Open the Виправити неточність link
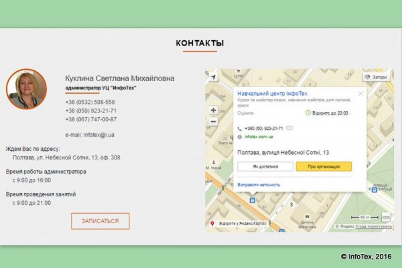This screenshot has height=268, width=402. coord(259,184)
